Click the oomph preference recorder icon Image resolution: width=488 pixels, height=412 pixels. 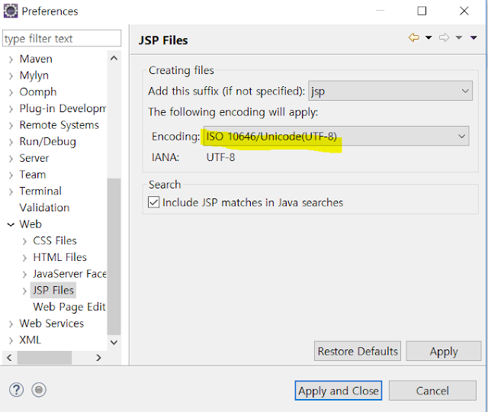pyautogui.click(x=39, y=390)
